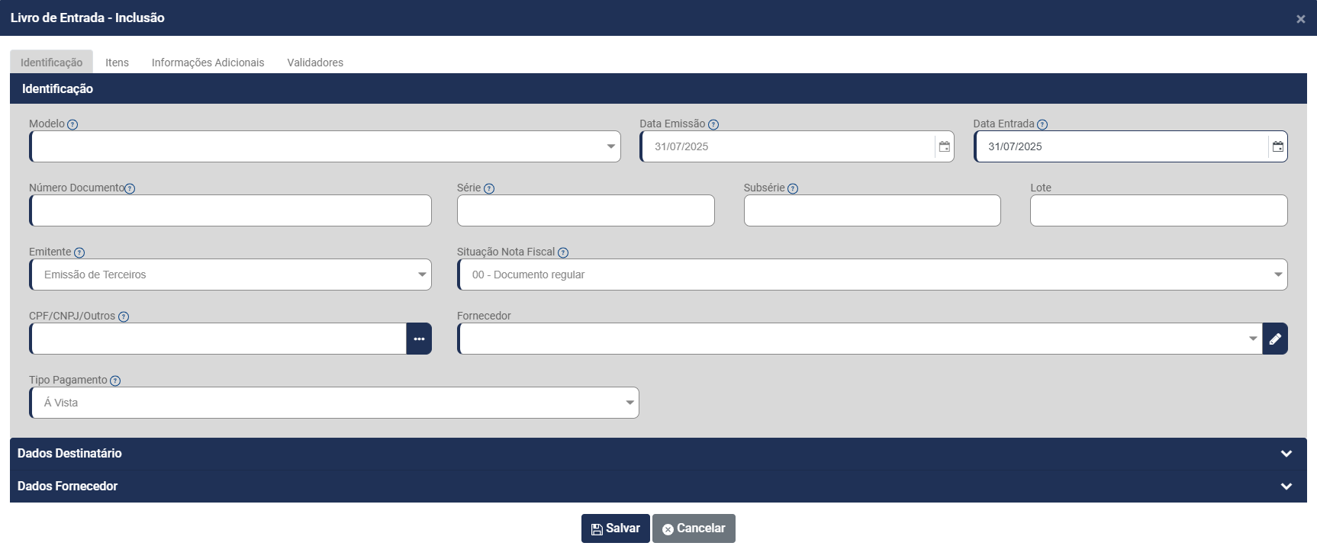Open the Tipo Pagamento dropdown

pyautogui.click(x=334, y=403)
